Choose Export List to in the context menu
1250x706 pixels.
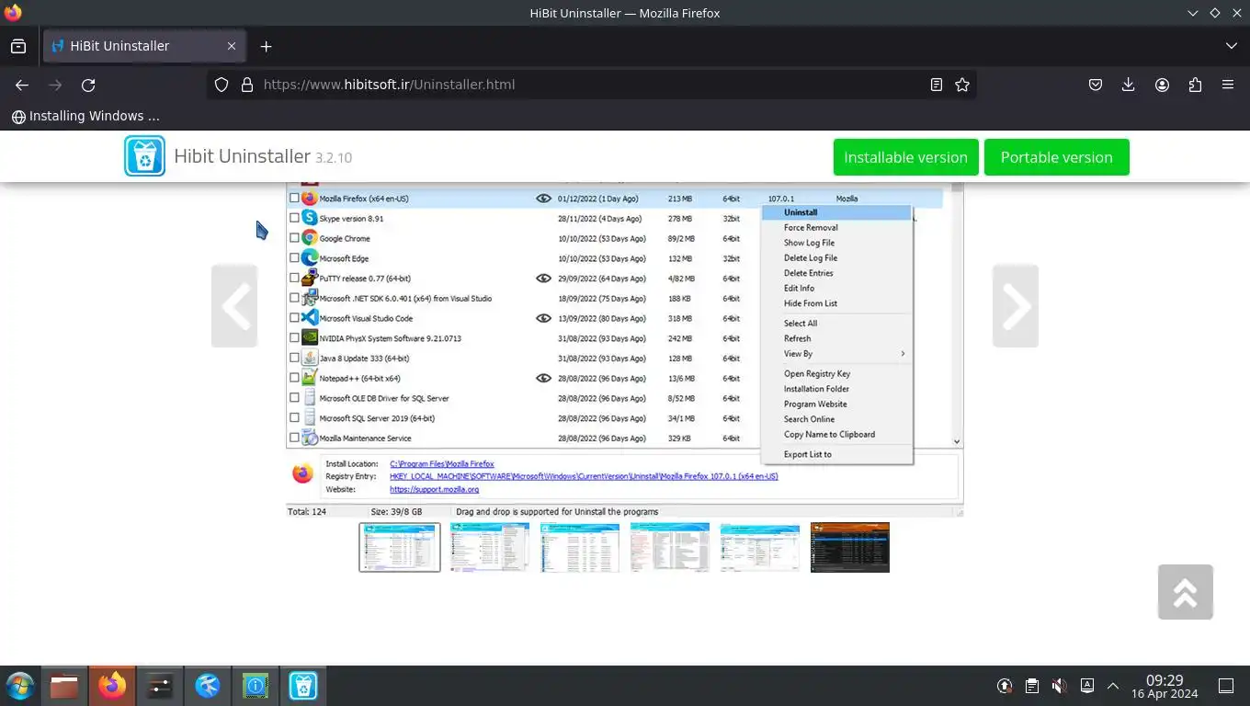[837, 454]
